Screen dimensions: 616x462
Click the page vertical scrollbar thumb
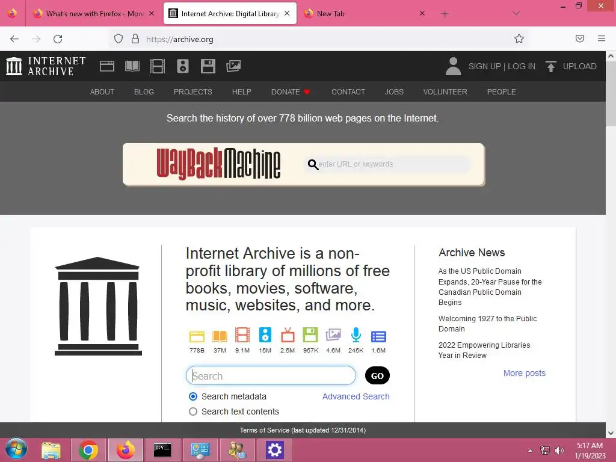(611, 94)
